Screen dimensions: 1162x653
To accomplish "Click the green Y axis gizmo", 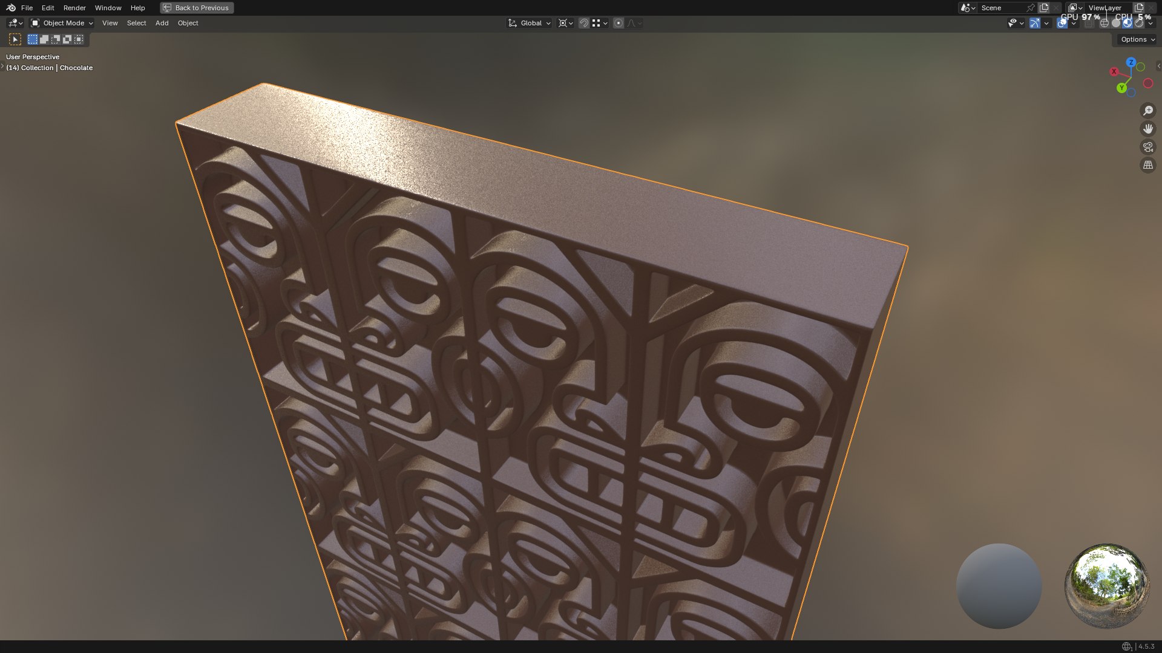I will point(1121,88).
